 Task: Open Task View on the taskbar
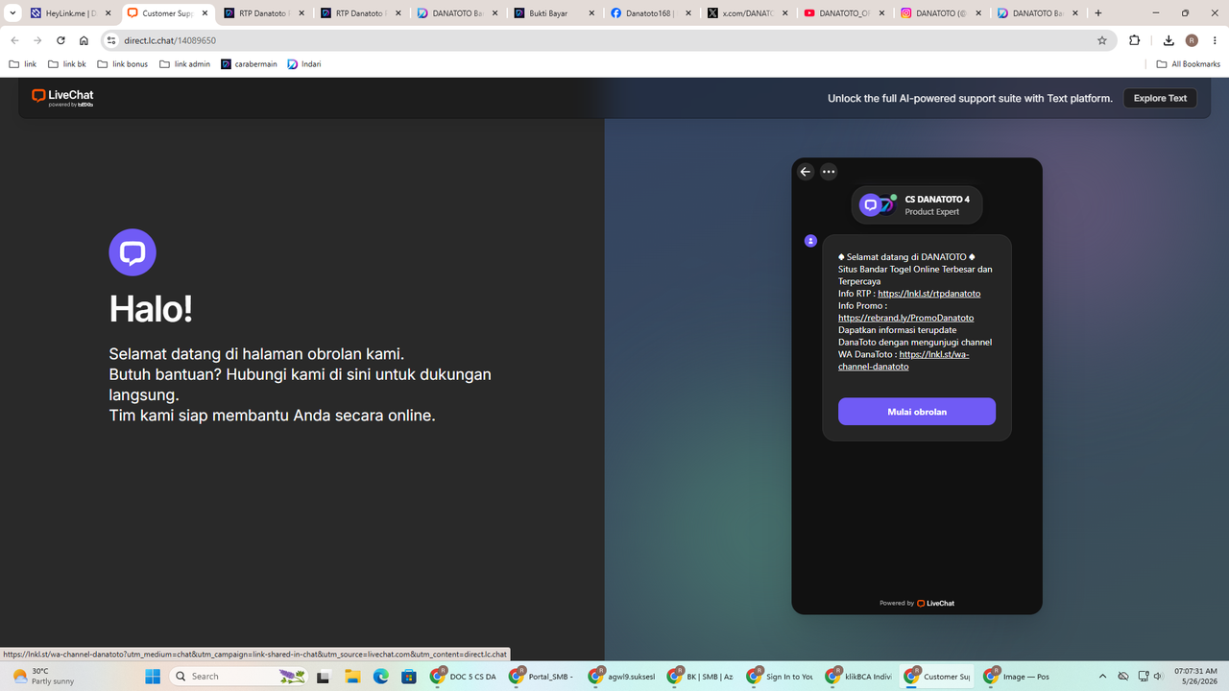pyautogui.click(x=324, y=677)
